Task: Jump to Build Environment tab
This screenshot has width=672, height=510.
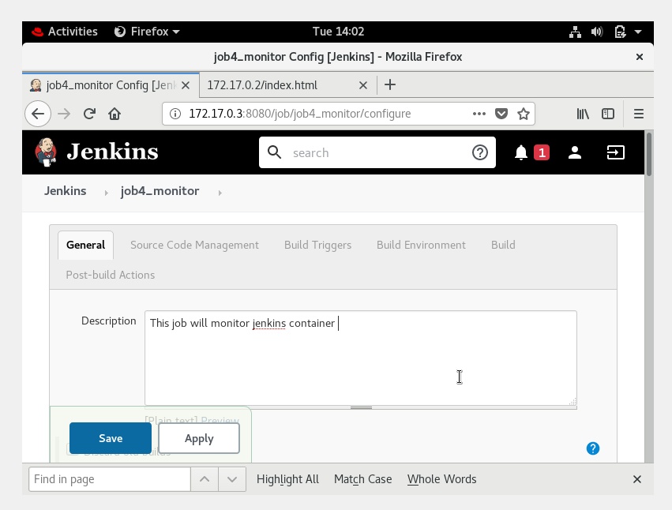Action: [x=421, y=246]
